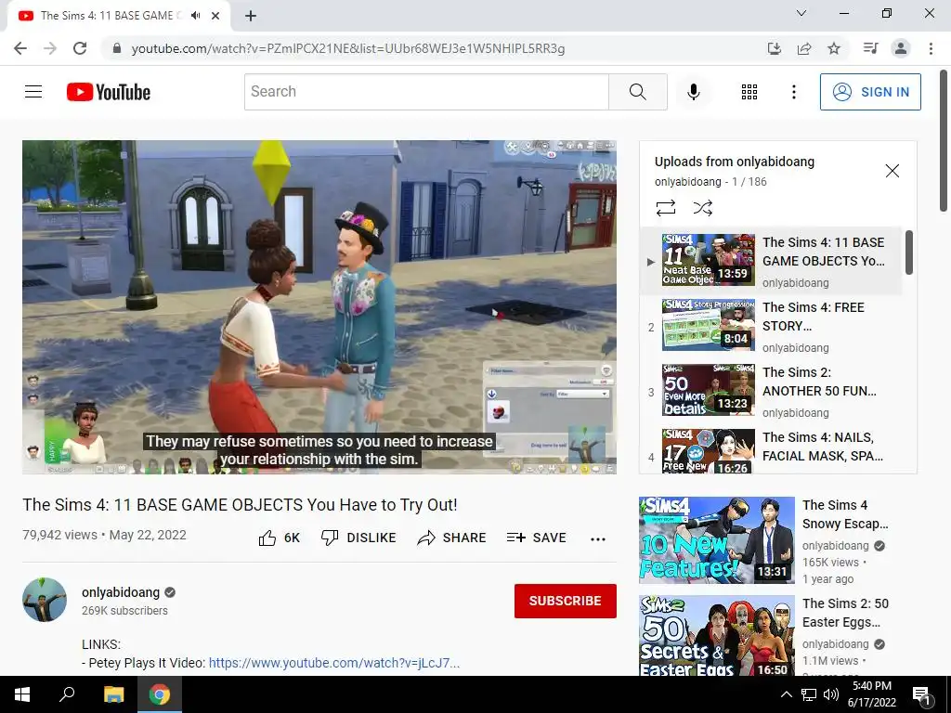Viewport: 951px width, 713px height.
Task: Open Chrome media control button
Action: tap(870, 48)
